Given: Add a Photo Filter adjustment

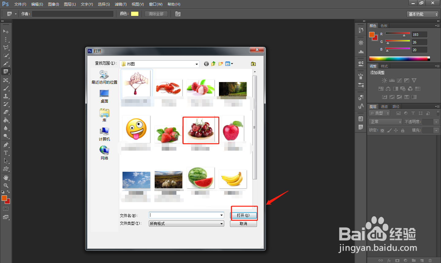Looking at the screenshot, I should pos(403,88).
